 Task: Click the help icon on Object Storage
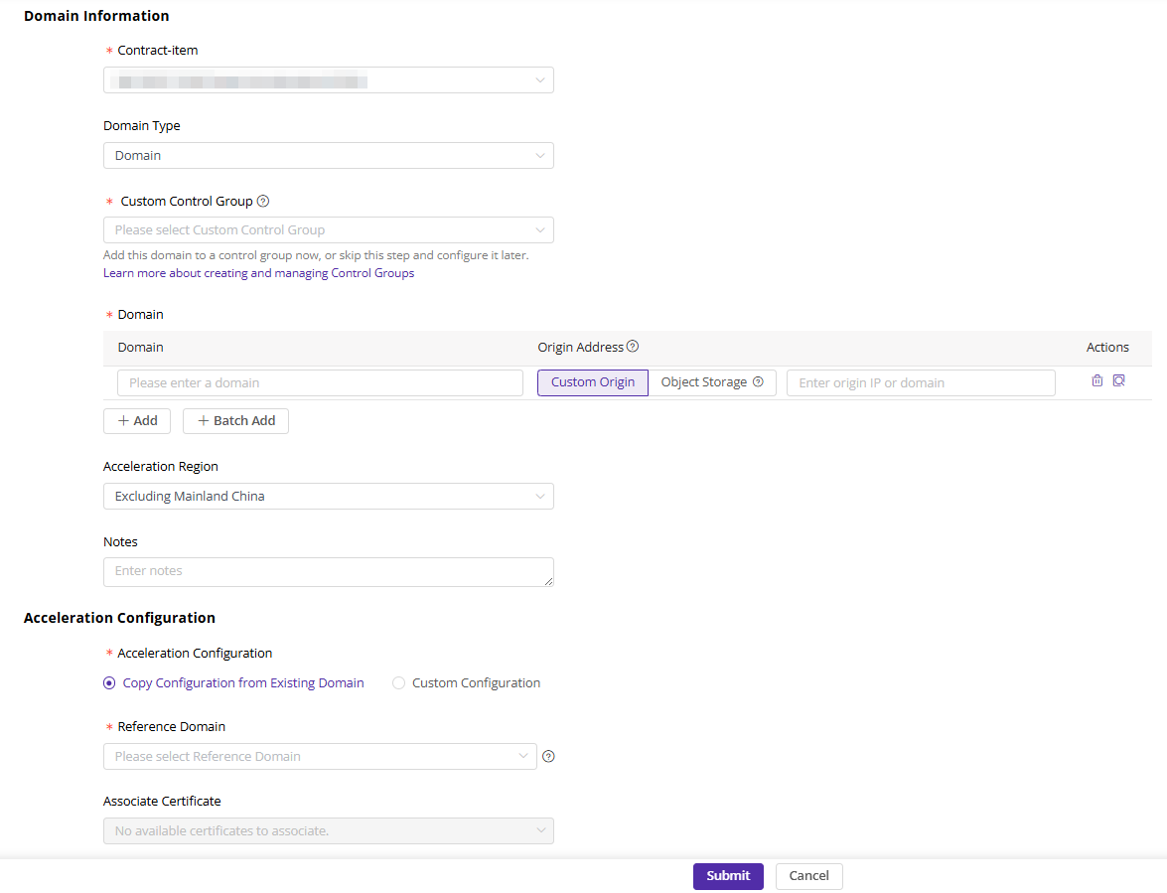tap(758, 382)
